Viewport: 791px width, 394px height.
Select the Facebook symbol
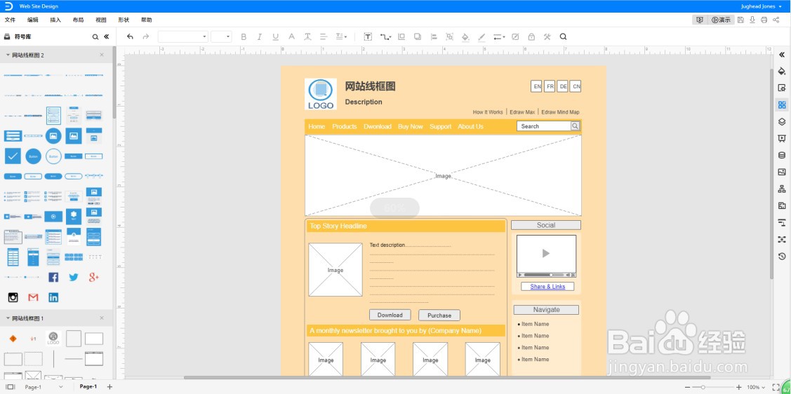click(x=53, y=277)
